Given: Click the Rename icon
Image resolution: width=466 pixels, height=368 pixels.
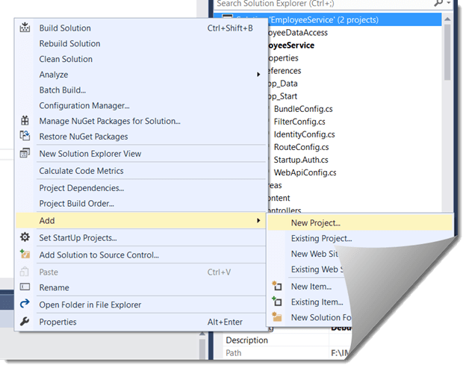Looking at the screenshot, I should 25,287.
